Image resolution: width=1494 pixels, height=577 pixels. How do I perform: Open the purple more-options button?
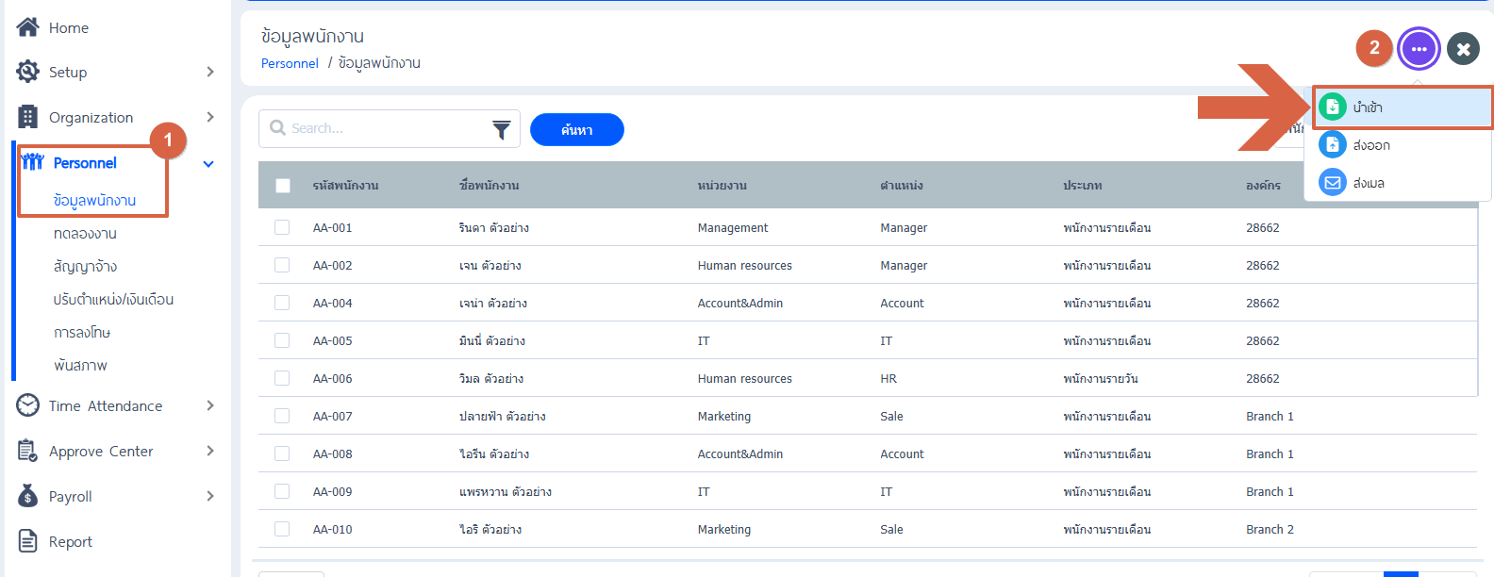pyautogui.click(x=1419, y=49)
